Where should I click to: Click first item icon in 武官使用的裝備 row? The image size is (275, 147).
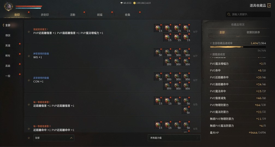click(x=158, y=77)
